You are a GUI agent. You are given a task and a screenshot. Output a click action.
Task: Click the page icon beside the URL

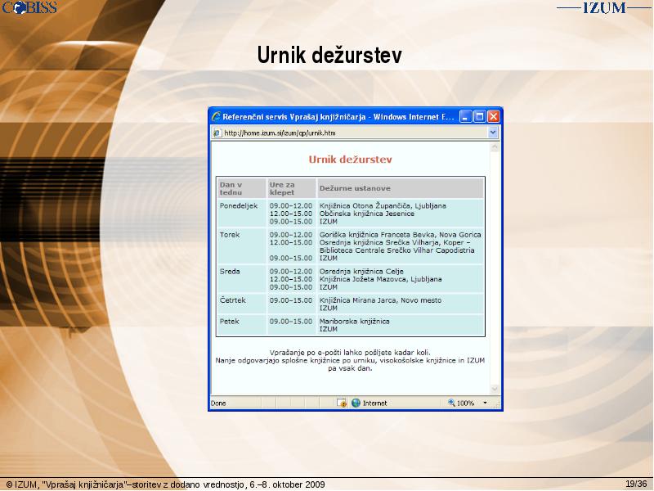click(x=217, y=133)
